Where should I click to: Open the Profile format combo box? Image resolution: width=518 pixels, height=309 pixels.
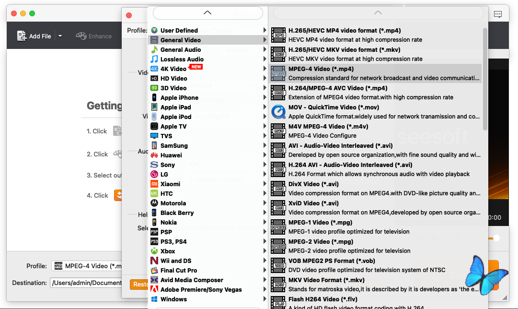tap(86, 266)
